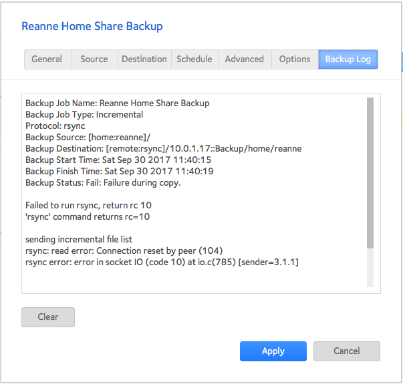Screen dimensions: 403x384
Task: Click the Backup Status failure line
Action: pos(103,183)
